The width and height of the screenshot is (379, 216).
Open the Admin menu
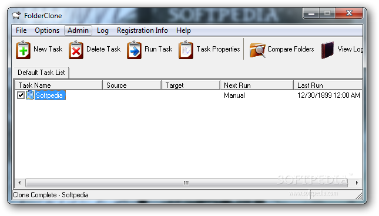click(78, 30)
